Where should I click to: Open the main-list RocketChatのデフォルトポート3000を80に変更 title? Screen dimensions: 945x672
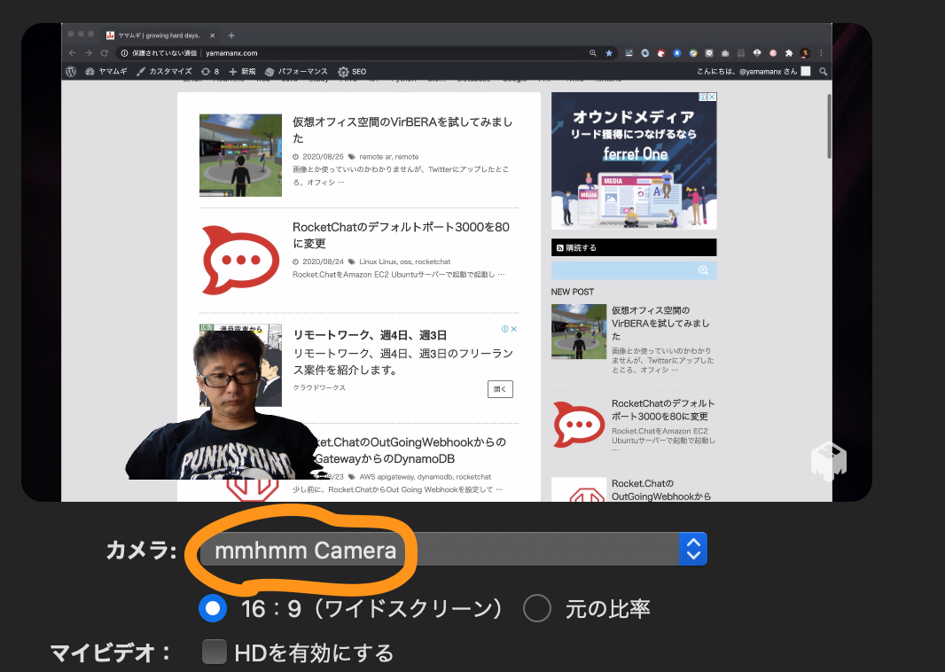coord(401,235)
